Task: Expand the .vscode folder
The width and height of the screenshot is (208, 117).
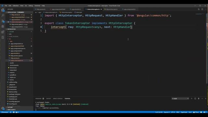Action: tap(12, 32)
